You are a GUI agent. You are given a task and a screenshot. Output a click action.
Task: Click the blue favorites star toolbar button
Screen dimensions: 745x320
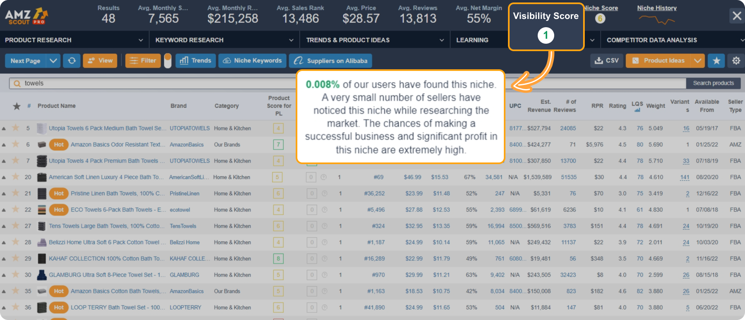(x=717, y=61)
